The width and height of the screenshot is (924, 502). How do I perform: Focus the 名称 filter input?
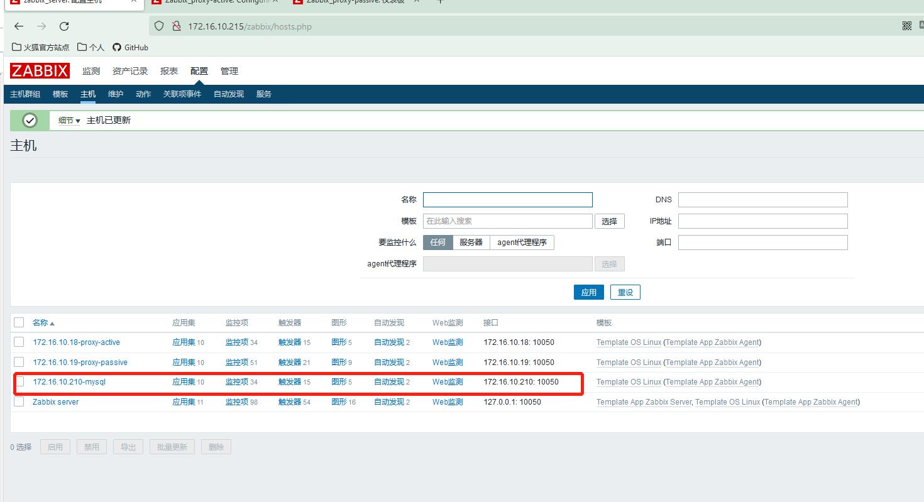(508, 200)
